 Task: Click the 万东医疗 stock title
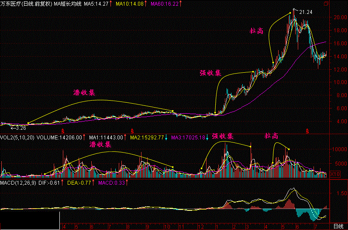click(11, 3)
